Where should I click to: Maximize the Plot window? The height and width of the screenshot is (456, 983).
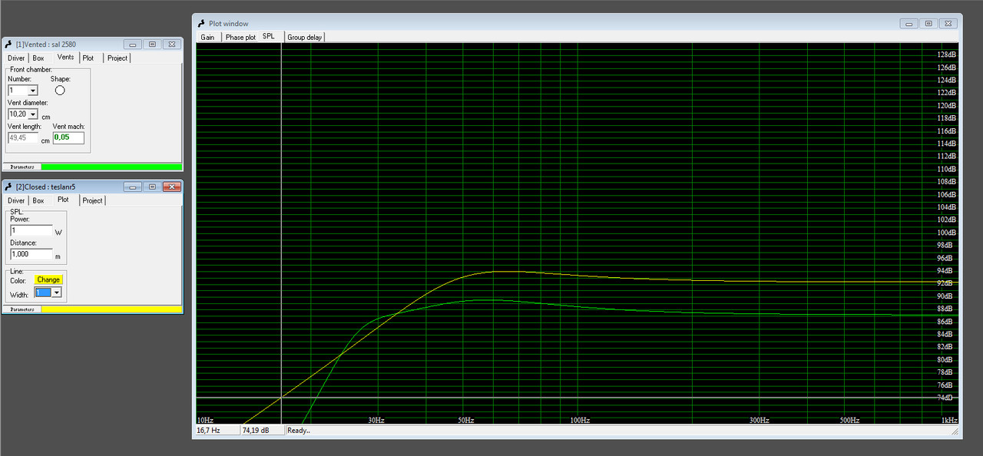928,24
